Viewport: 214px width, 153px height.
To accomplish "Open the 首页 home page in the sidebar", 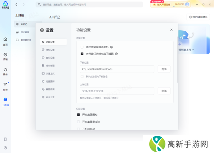I will pyautogui.click(x=5, y=41).
